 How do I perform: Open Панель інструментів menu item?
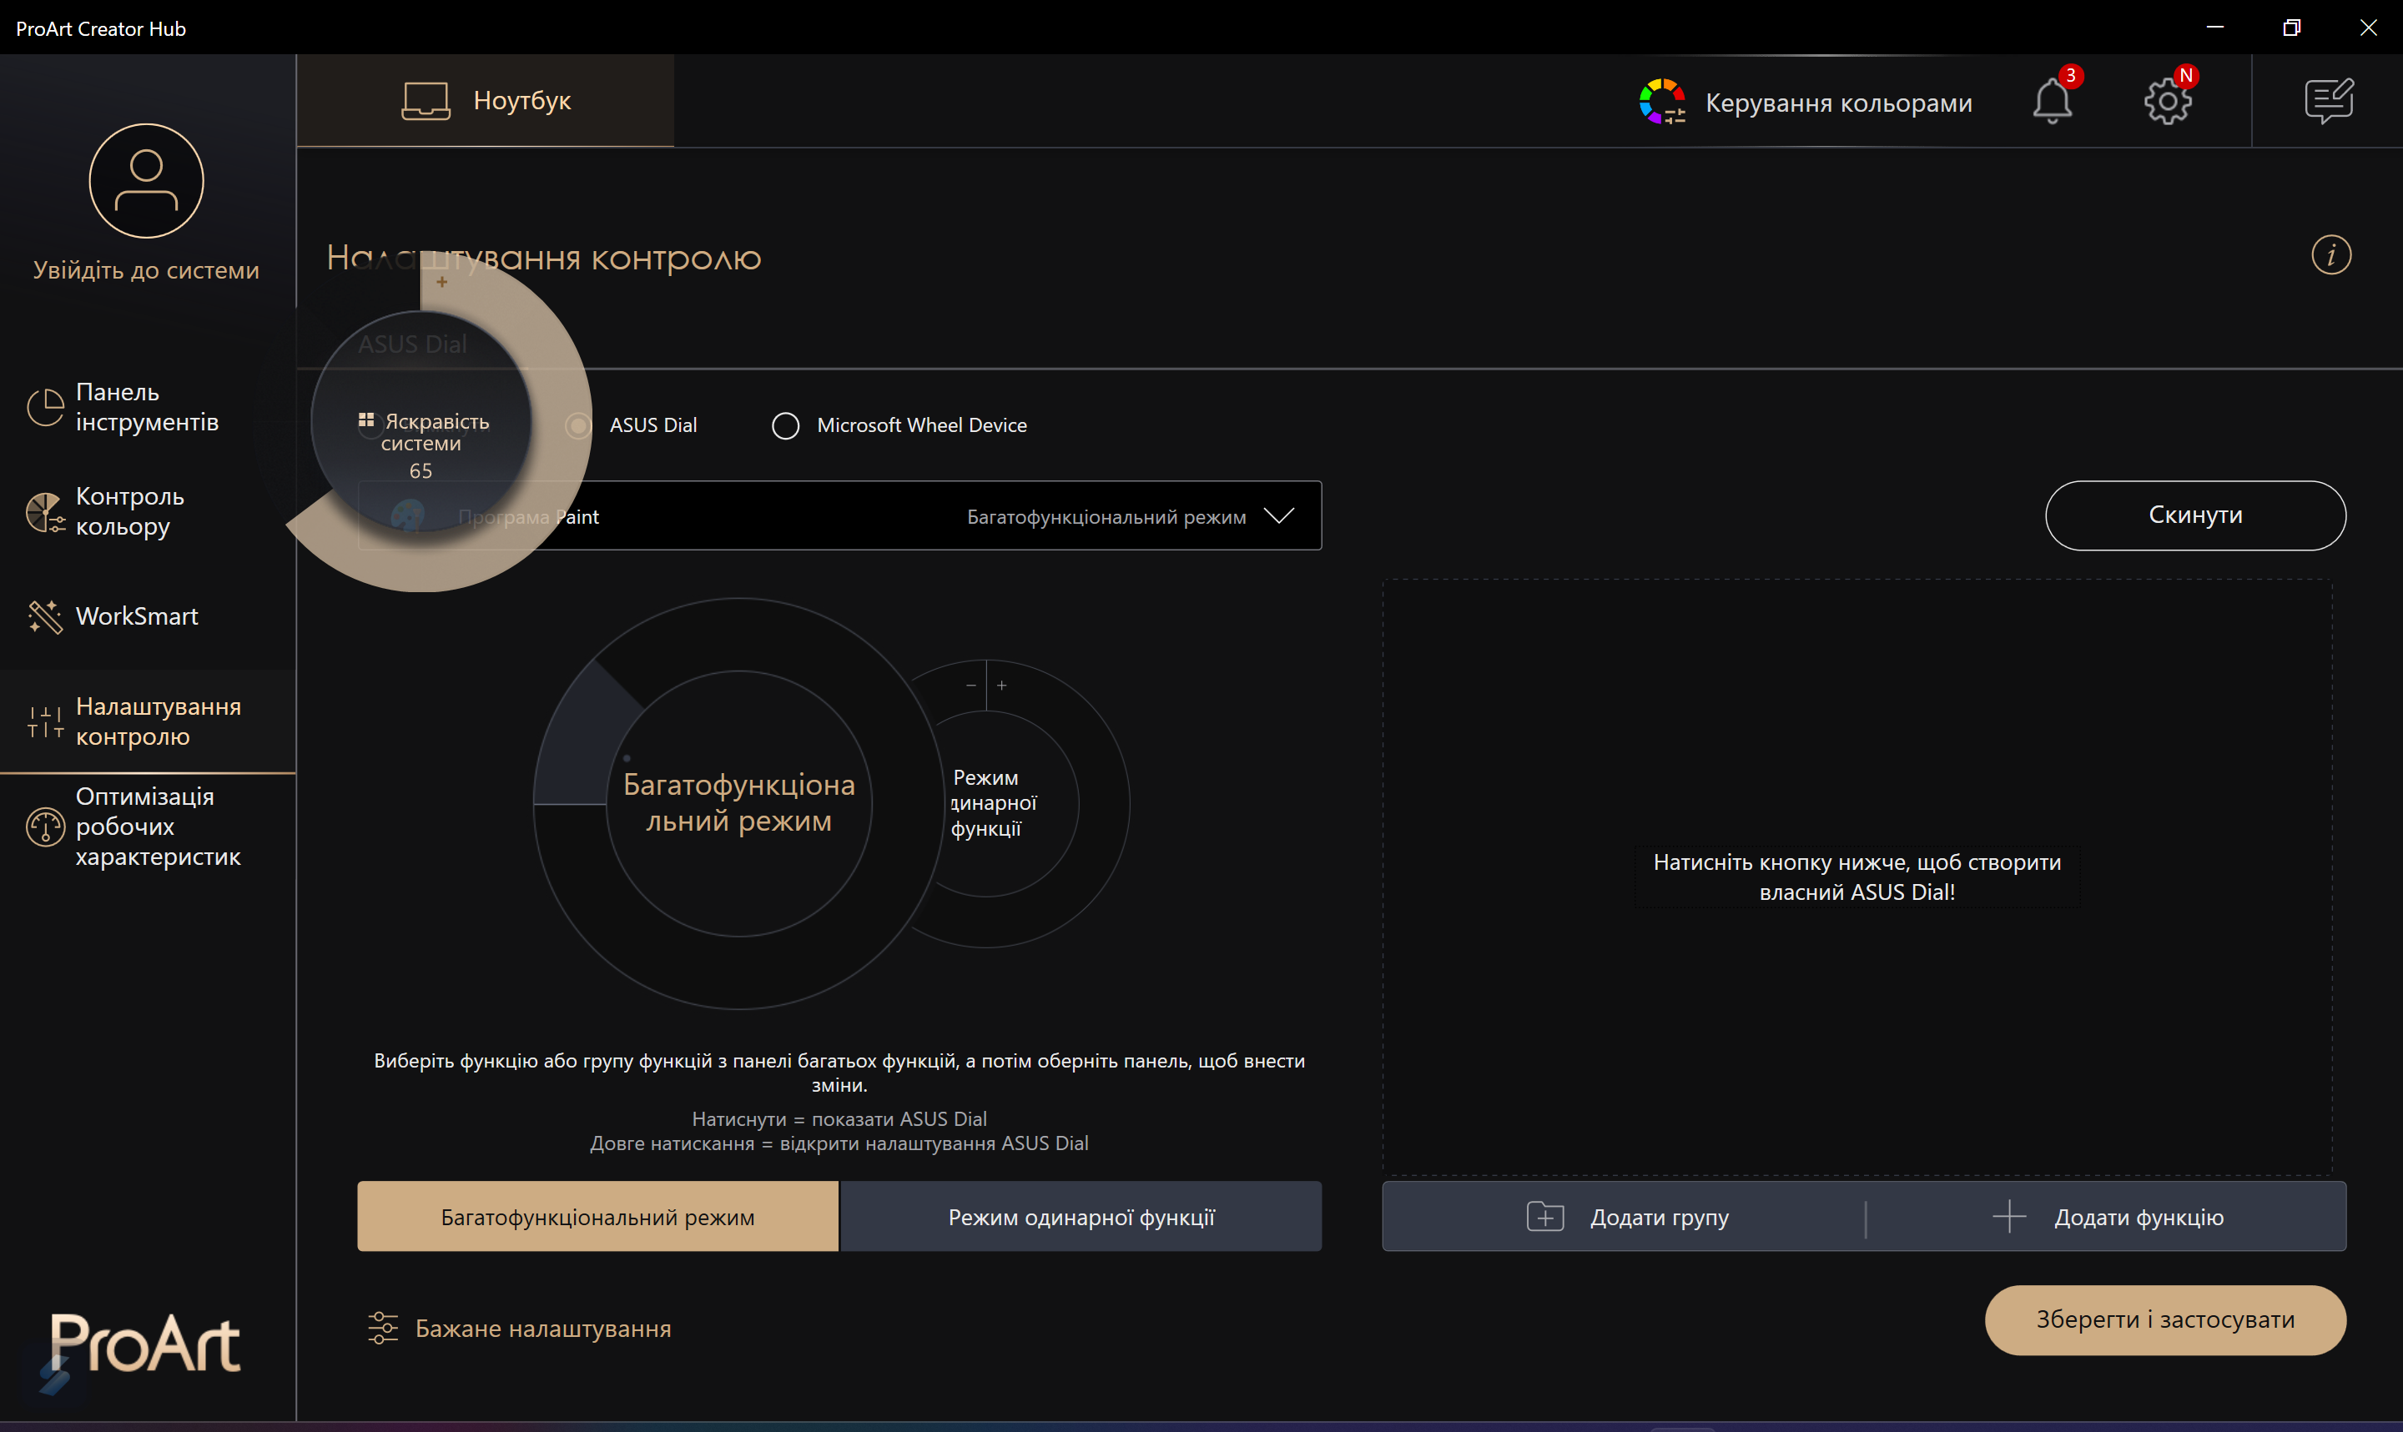(147, 407)
